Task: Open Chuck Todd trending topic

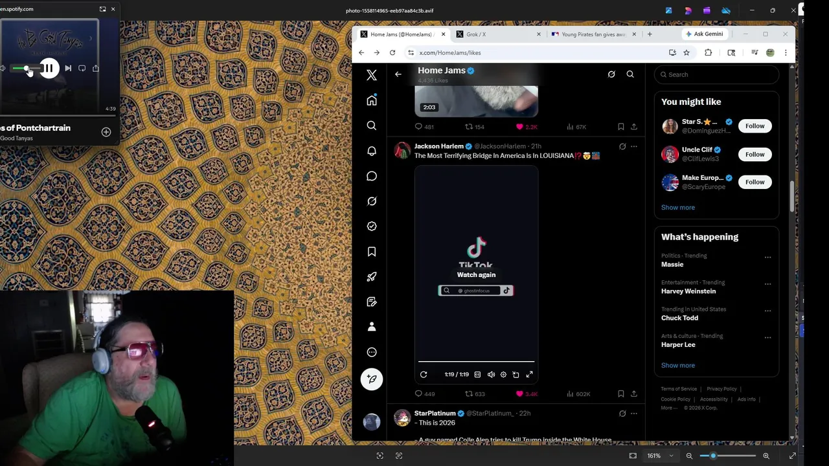Action: 679,318
